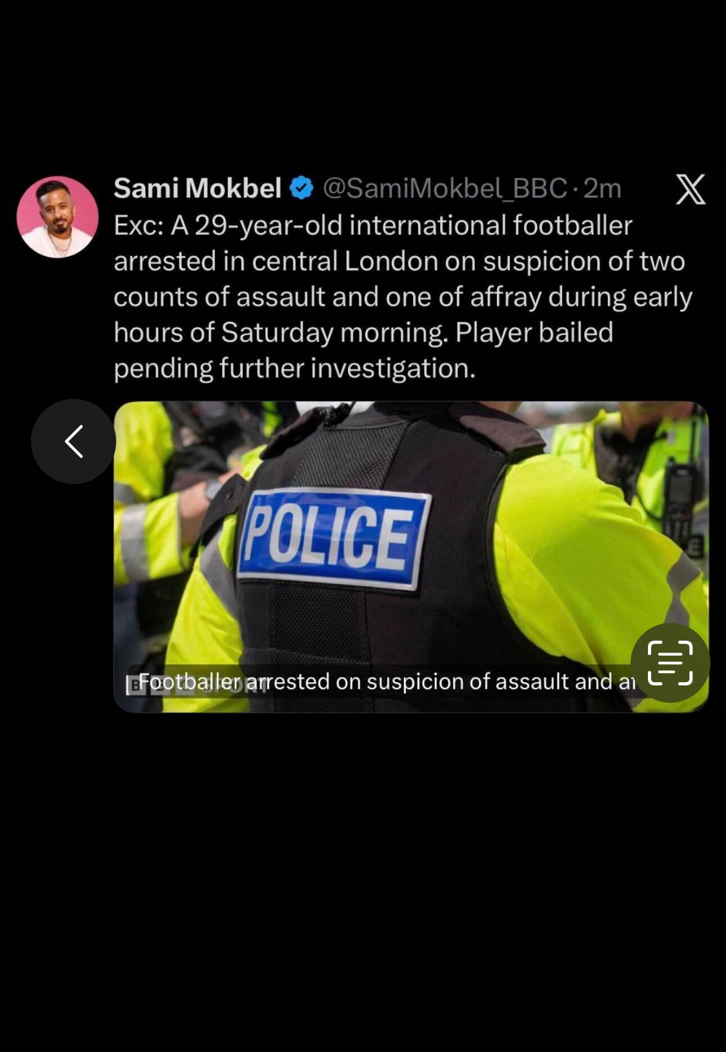Viewport: 726px width, 1052px height.
Task: Activate the scan text icon on image
Action: (x=670, y=663)
